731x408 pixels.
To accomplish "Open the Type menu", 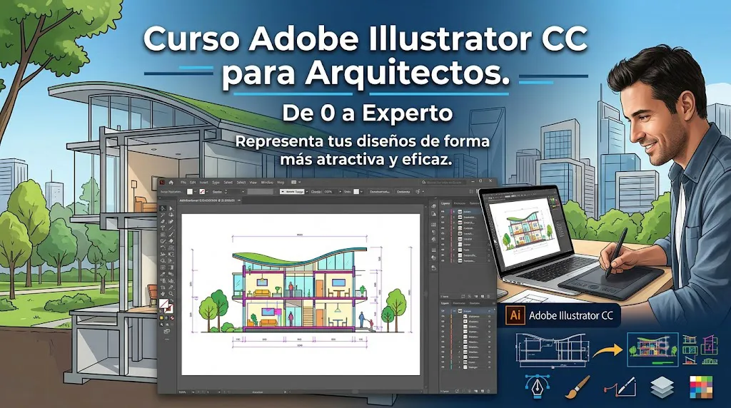I will [x=216, y=182].
